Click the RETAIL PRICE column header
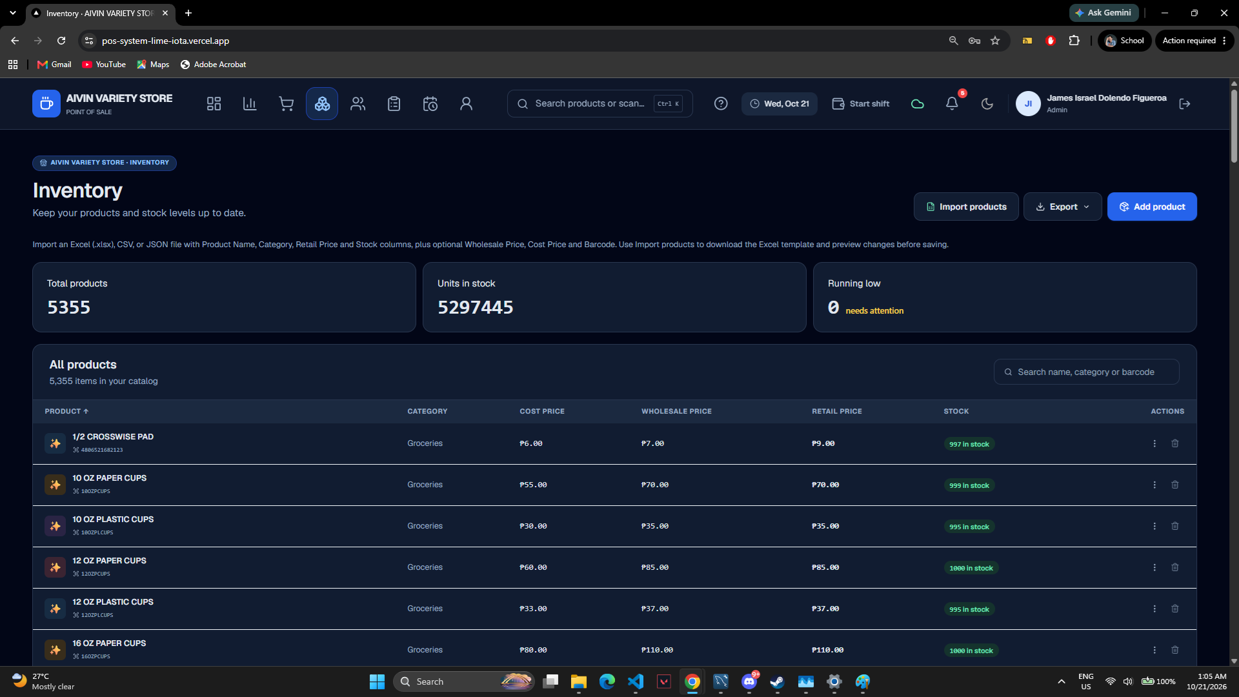This screenshot has height=697, width=1239. [837, 411]
